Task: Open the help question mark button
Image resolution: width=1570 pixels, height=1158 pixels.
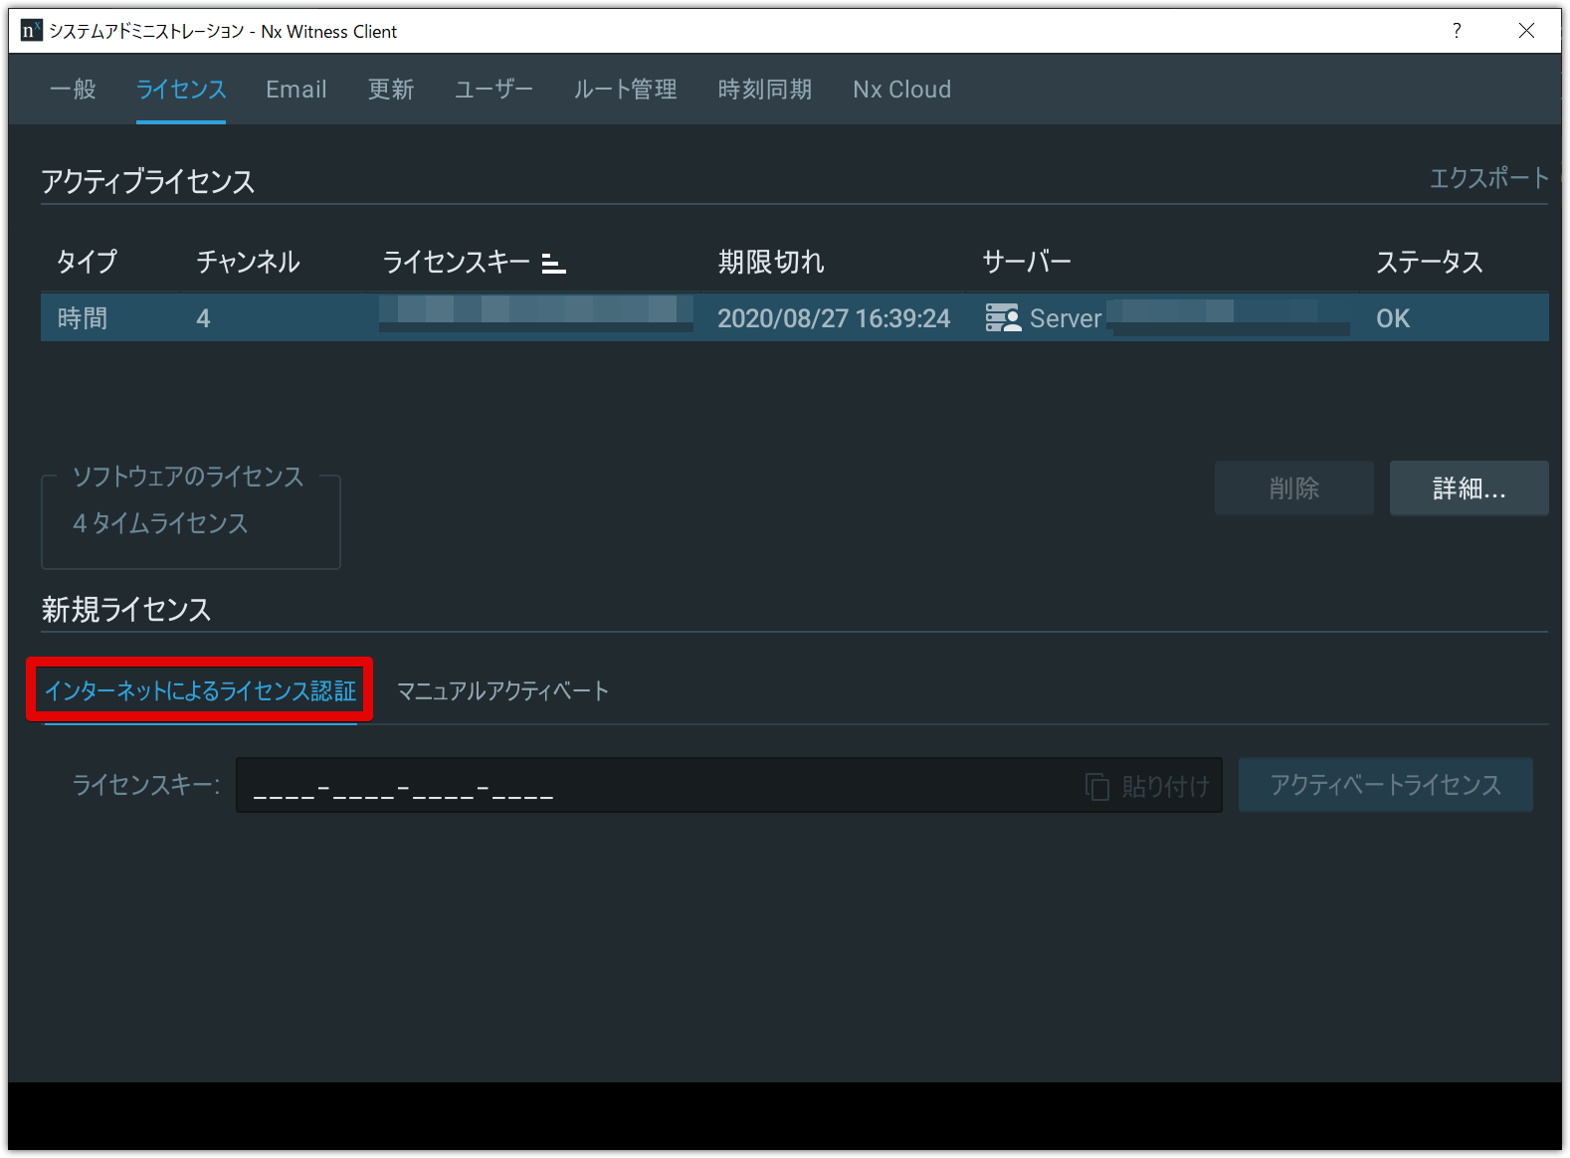Action: [1457, 31]
